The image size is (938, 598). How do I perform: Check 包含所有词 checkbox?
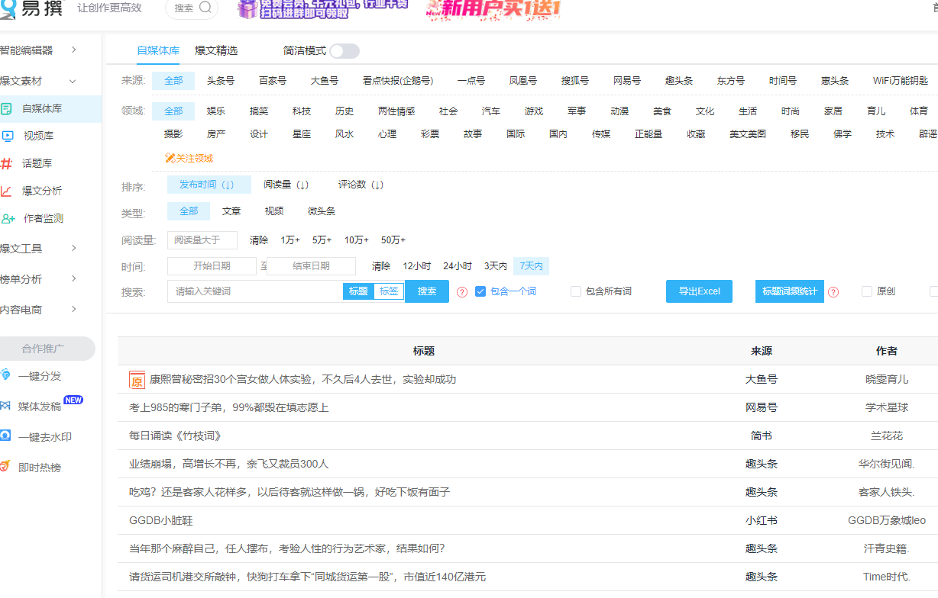(576, 291)
